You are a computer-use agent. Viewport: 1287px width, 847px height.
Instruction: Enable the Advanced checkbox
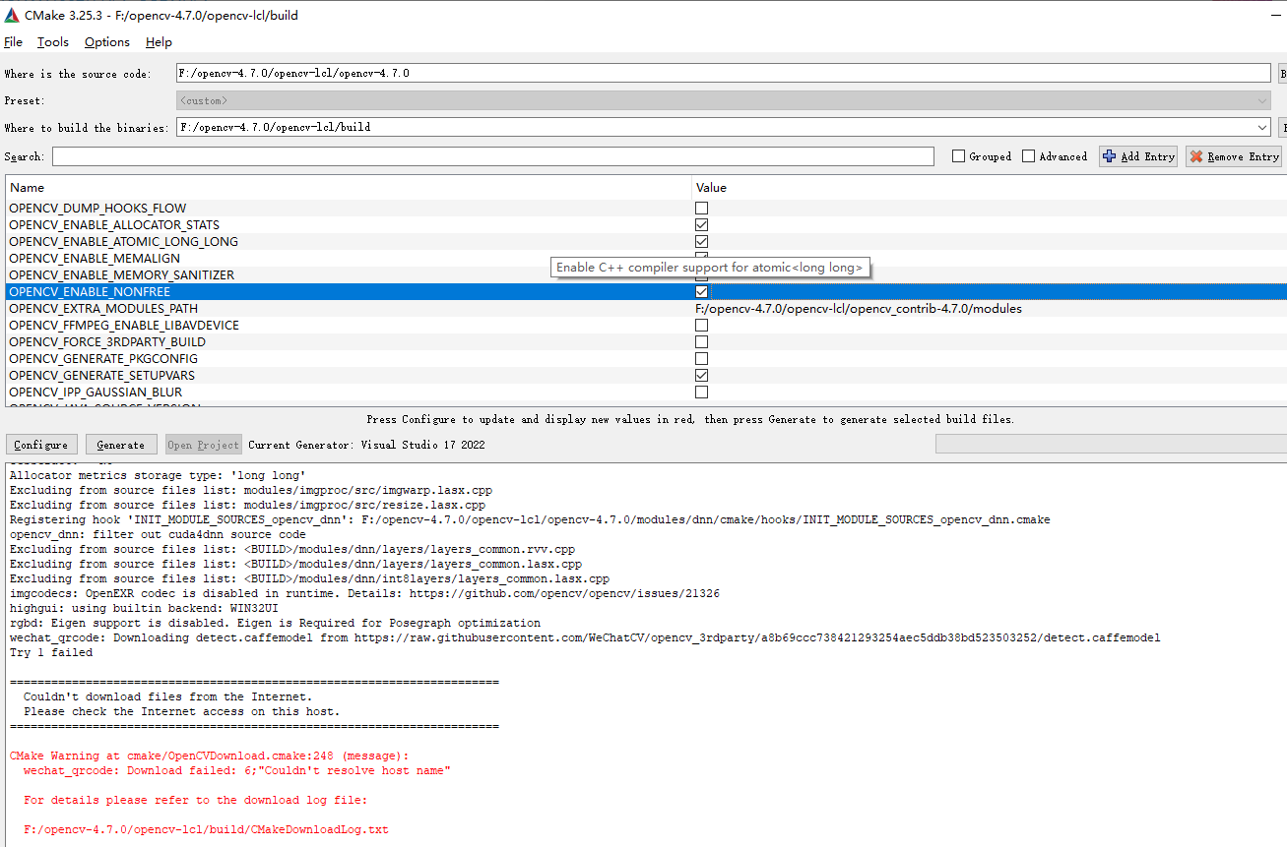[x=1028, y=155]
